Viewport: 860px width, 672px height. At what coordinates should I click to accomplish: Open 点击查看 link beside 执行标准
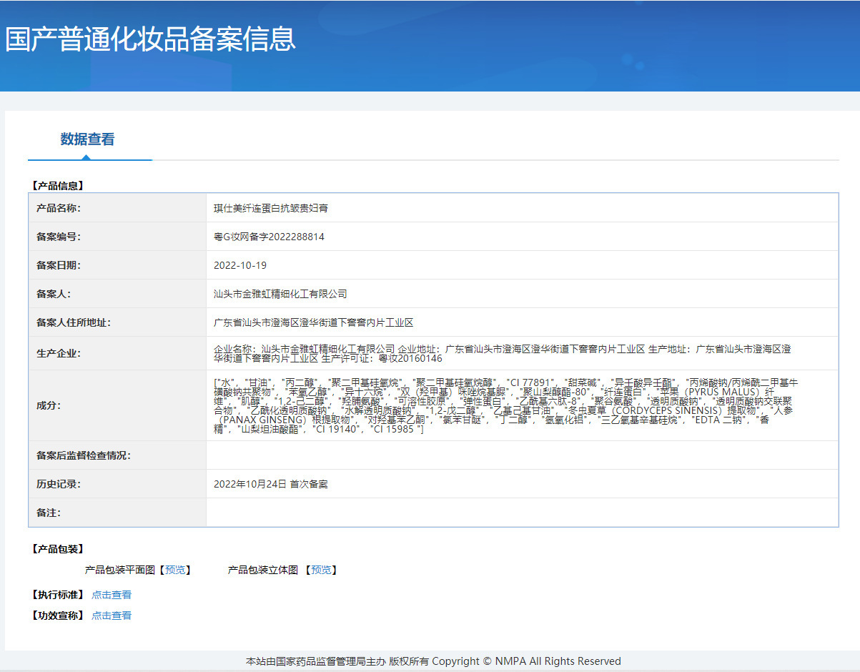click(112, 595)
